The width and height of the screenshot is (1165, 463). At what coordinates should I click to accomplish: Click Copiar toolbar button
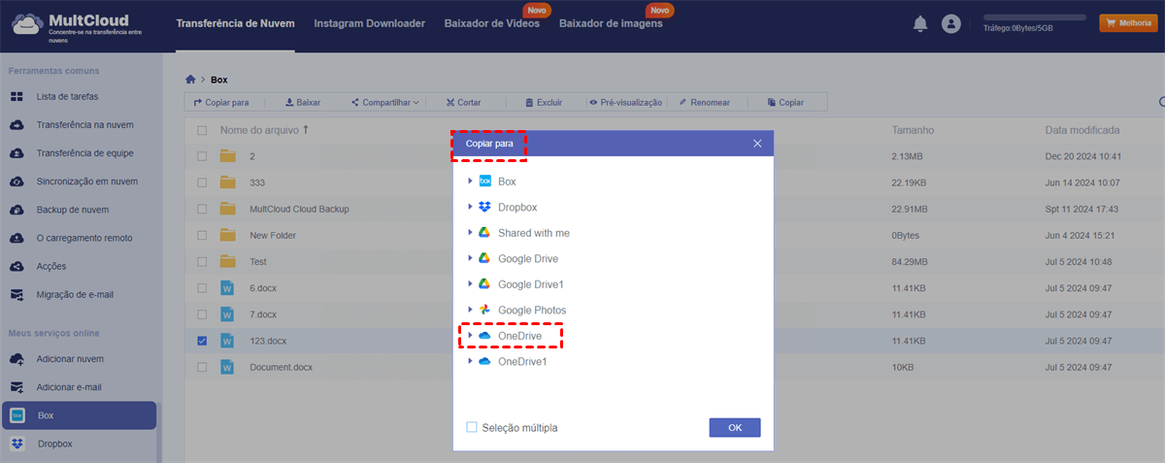coord(785,102)
